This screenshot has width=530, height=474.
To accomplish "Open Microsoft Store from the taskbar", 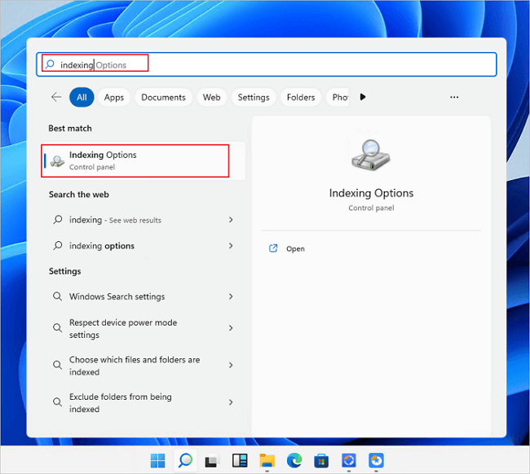I will [321, 460].
